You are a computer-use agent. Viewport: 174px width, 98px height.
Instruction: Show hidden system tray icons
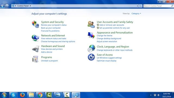pos(151,95)
